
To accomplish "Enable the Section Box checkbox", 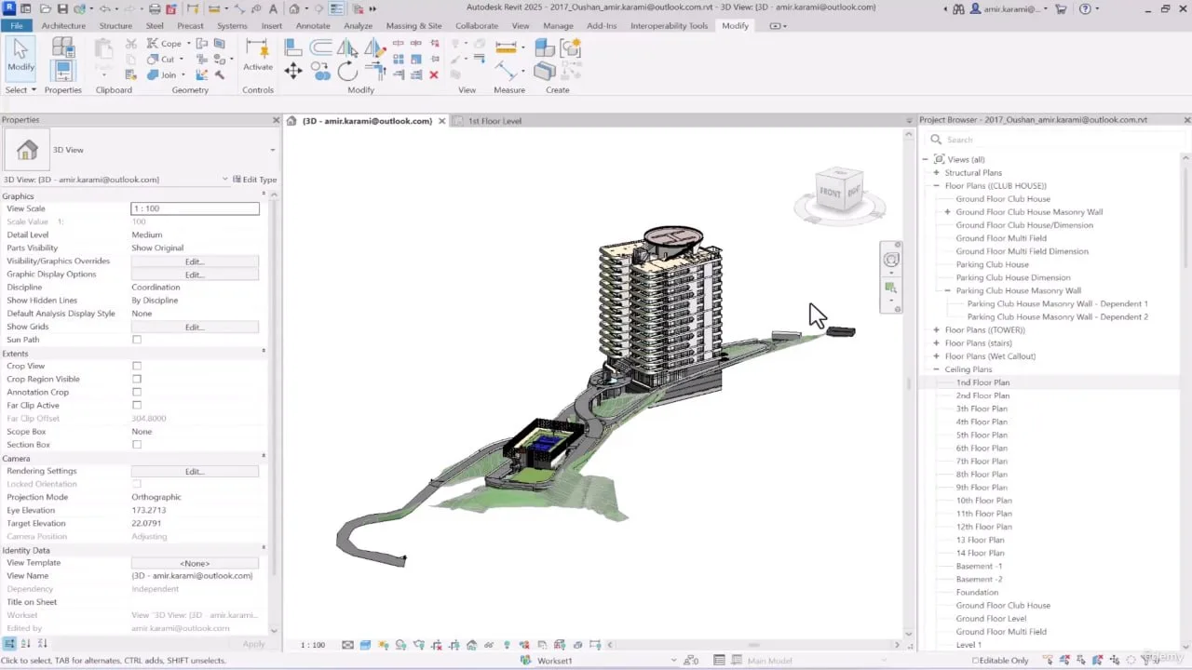I will point(137,445).
